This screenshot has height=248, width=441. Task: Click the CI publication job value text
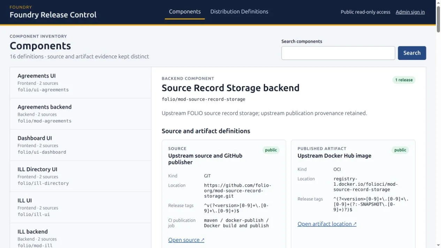(236, 223)
